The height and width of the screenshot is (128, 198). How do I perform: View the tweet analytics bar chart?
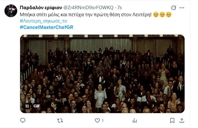[x=135, y=121]
